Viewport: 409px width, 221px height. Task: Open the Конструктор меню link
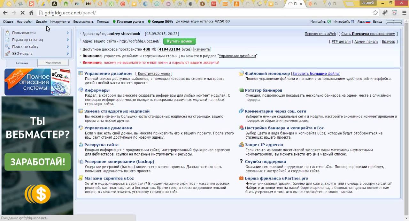point(154,73)
